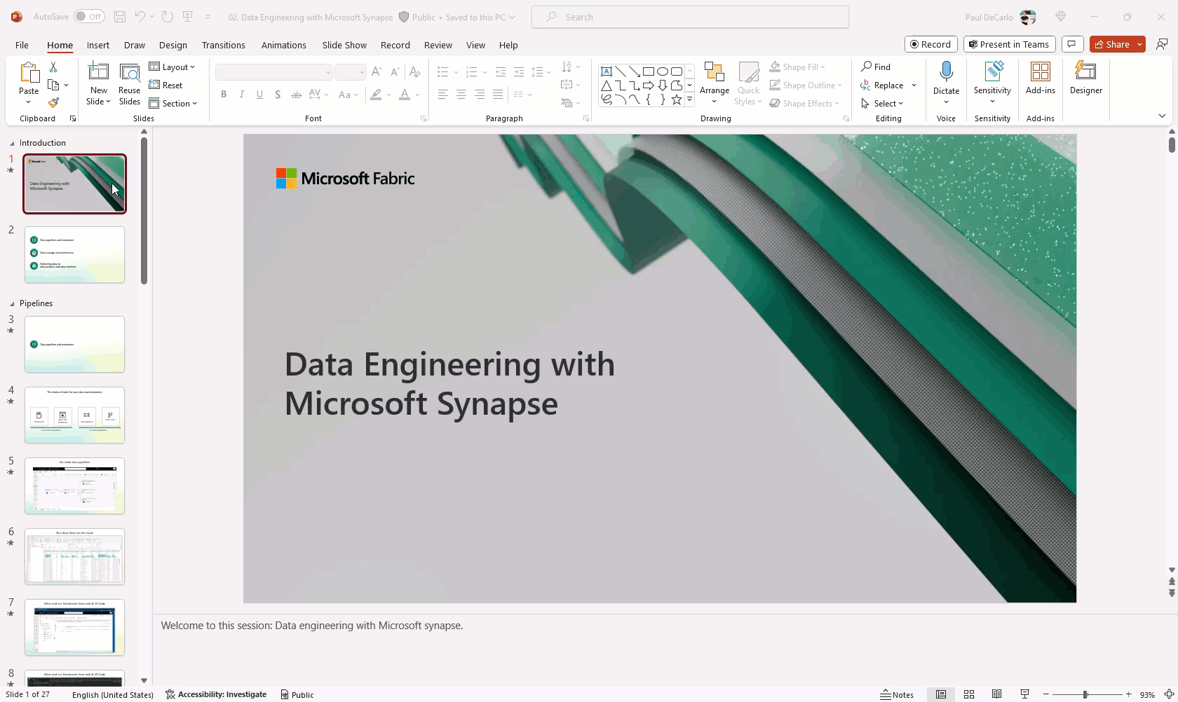Click the Present in Teams button
The height and width of the screenshot is (702, 1178).
(1008, 44)
